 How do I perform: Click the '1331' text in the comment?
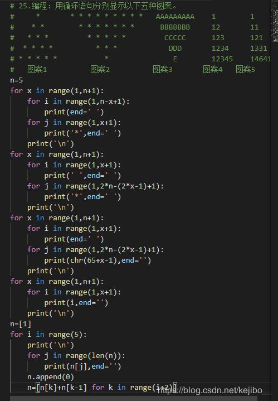259,49
